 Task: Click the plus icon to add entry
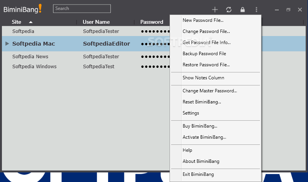tap(215, 10)
